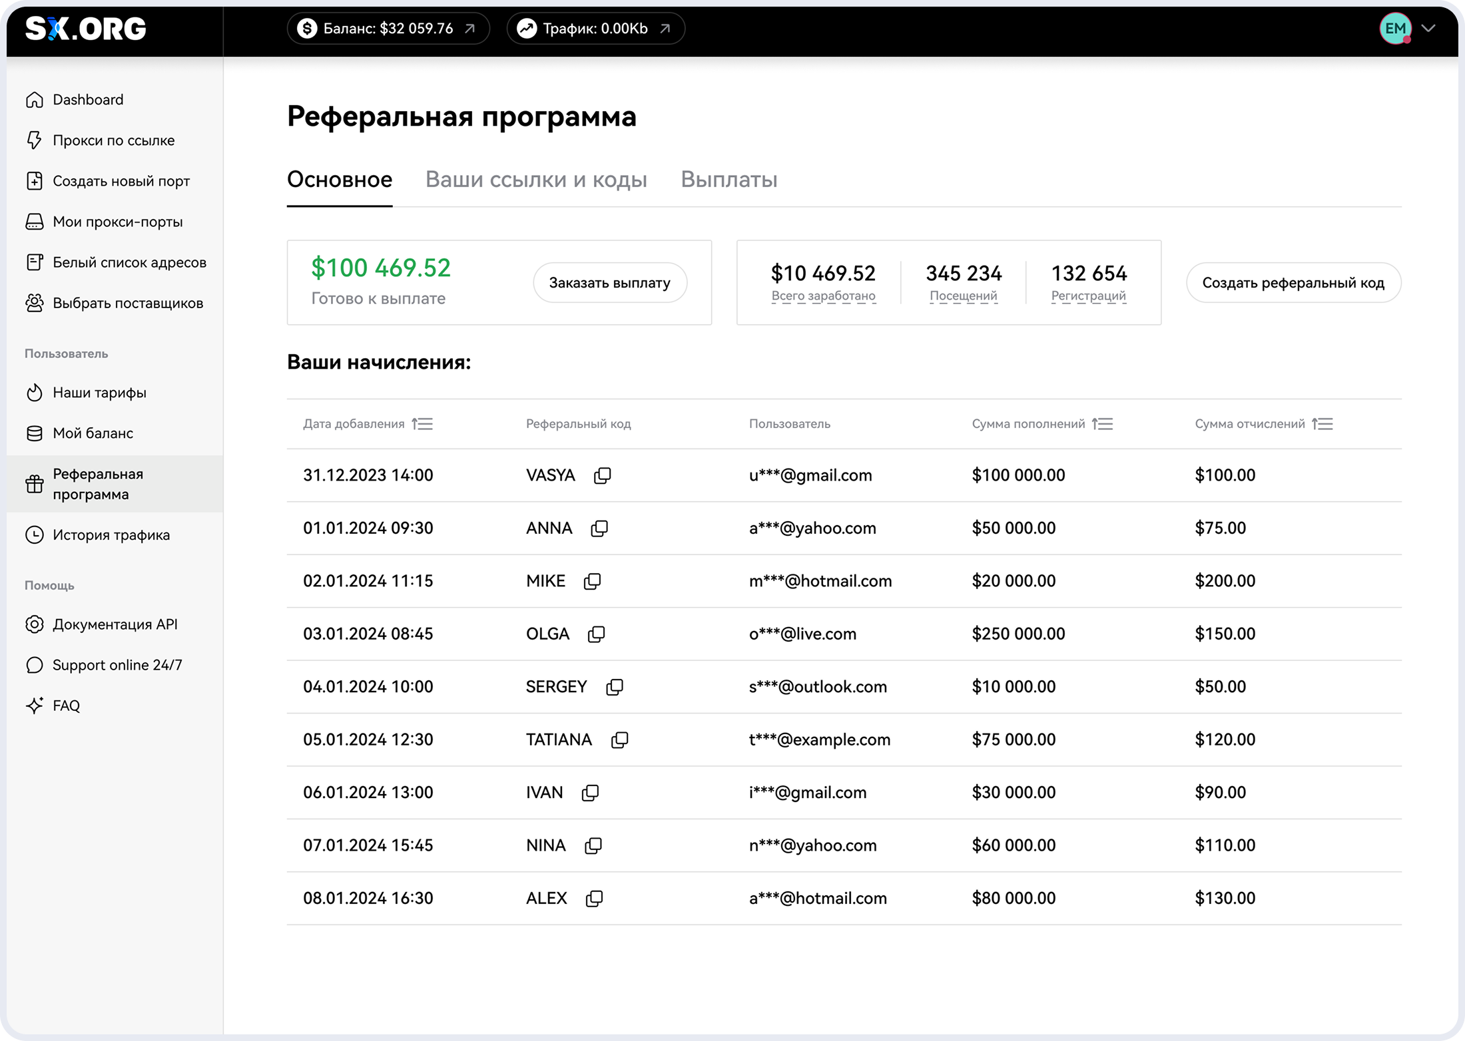Viewport: 1465px width, 1041px height.
Task: Click the lightning icon for Прокси по ссылке
Action: click(35, 140)
